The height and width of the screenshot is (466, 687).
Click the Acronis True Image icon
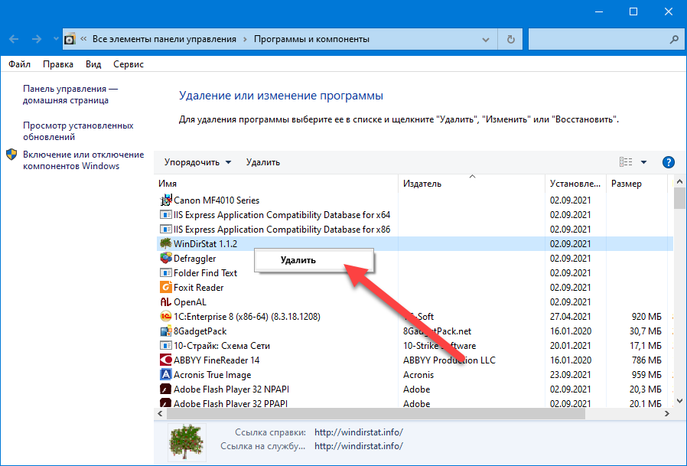[165, 374]
